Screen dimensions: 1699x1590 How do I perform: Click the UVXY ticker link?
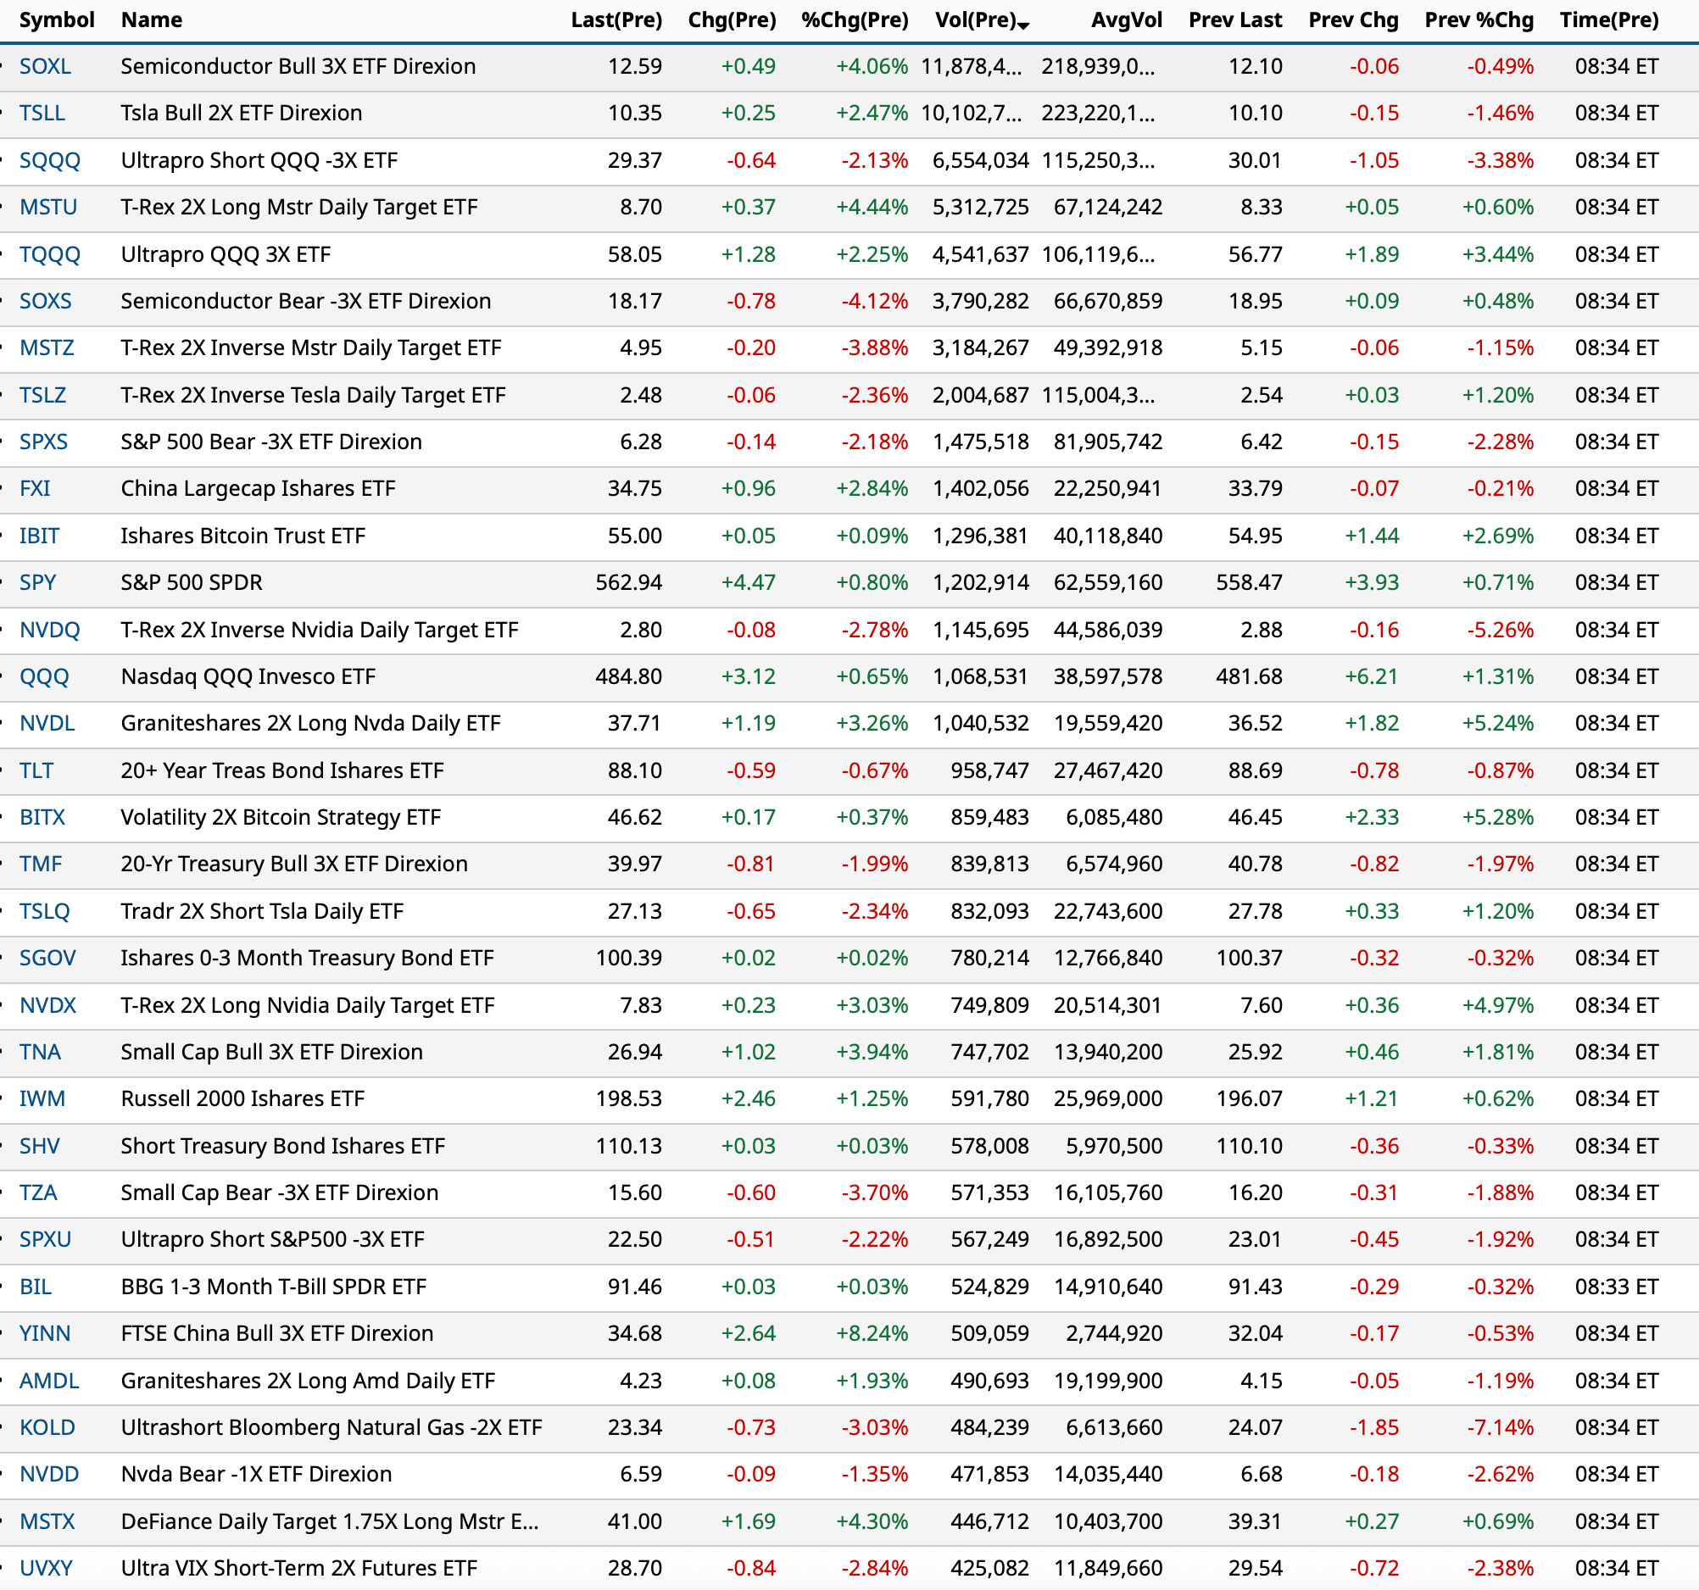[x=46, y=1568]
